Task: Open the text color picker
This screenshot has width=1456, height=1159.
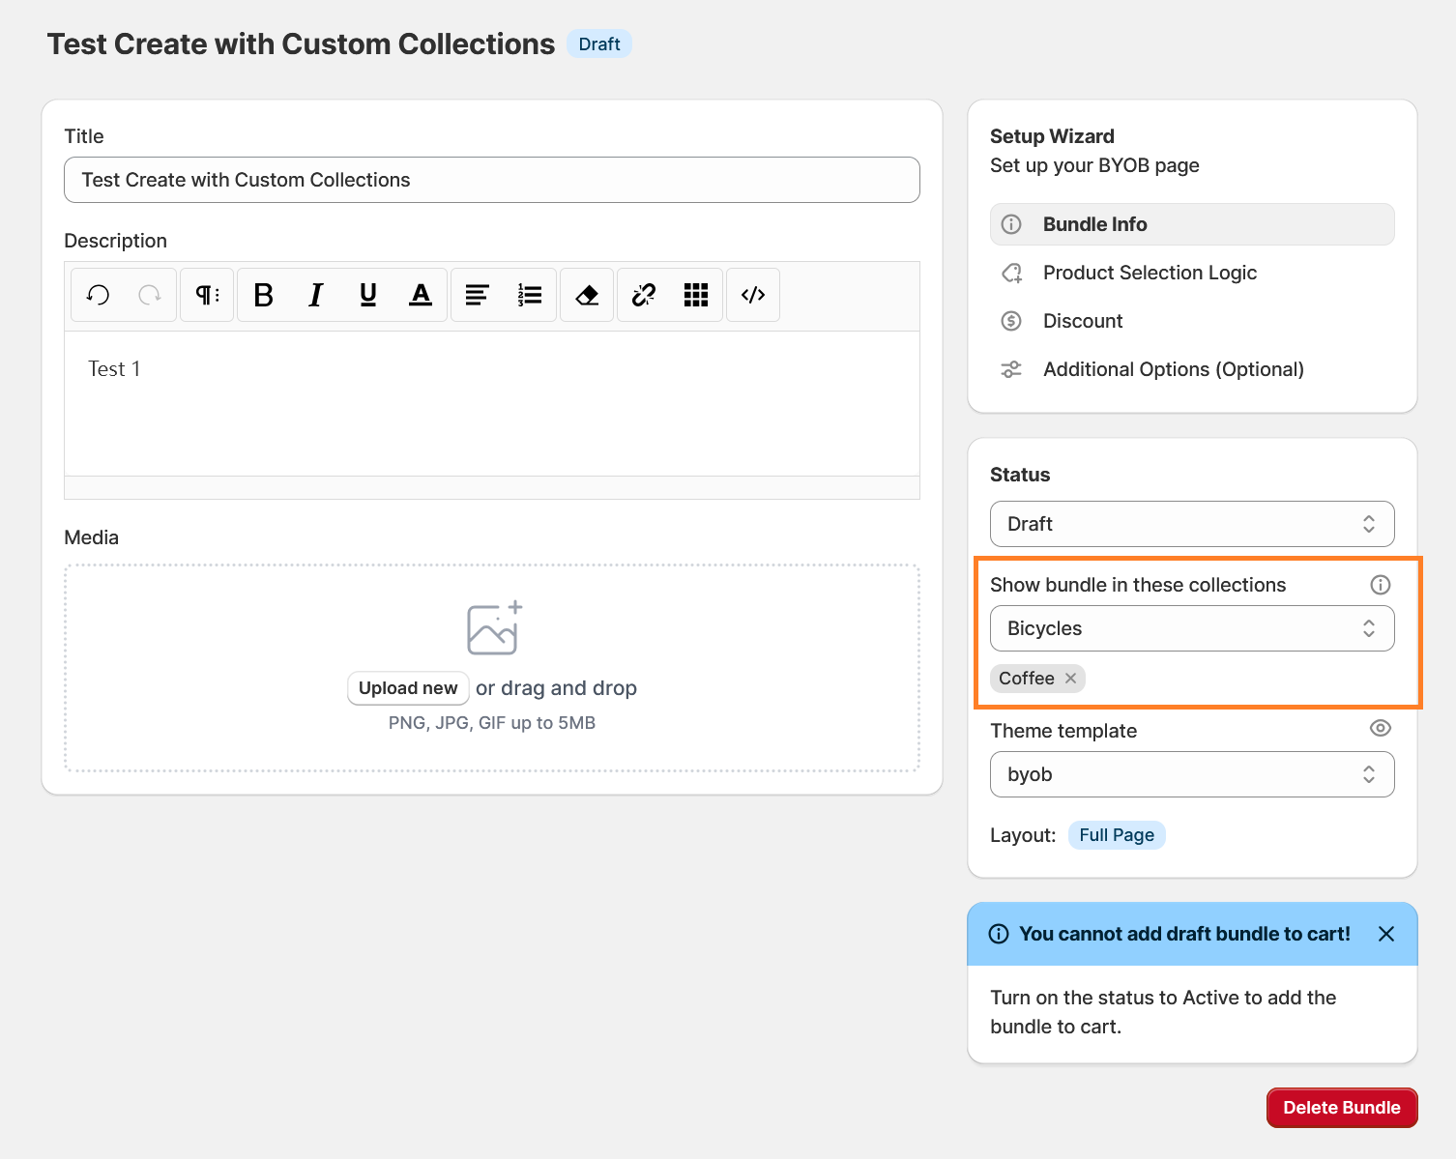Action: coord(421,295)
